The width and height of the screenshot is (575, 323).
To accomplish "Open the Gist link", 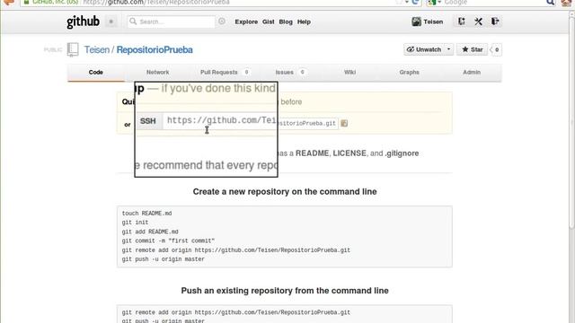I will pos(268,22).
